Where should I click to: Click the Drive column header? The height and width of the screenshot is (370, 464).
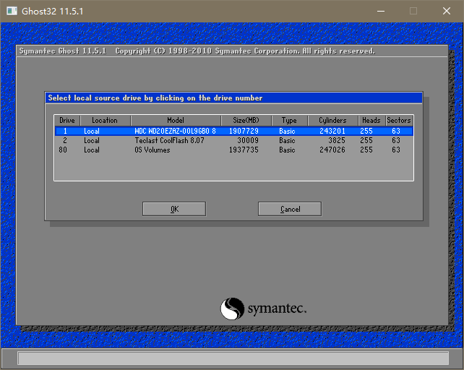pos(67,121)
